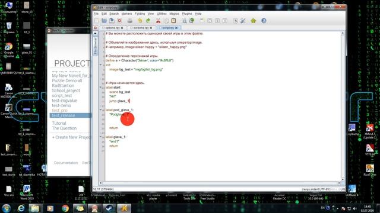Screen dimensions: 380x213
Task: Click '+ Create New Project' in launcher
Action: 71,137
